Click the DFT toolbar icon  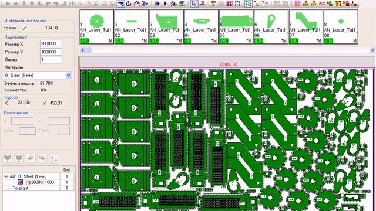[314, 4]
